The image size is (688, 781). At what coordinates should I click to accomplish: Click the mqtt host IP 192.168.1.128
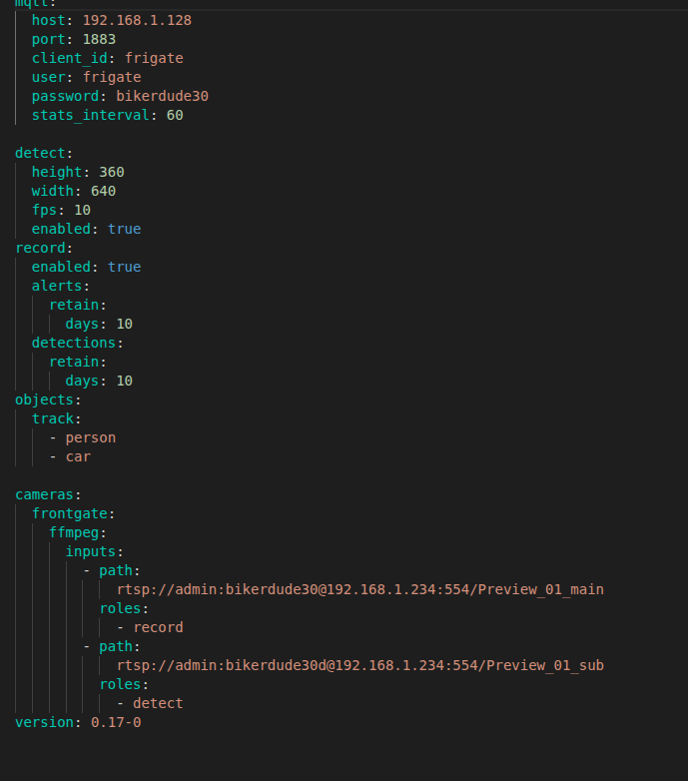pyautogui.click(x=137, y=20)
